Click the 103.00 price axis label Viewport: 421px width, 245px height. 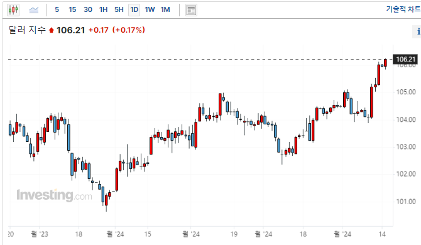click(406, 147)
